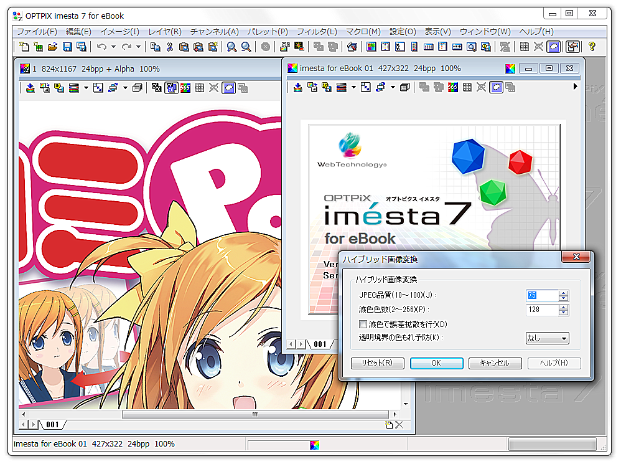Select the 001 page tab in window 1
Viewport: 621px width, 464px height.
click(x=53, y=425)
